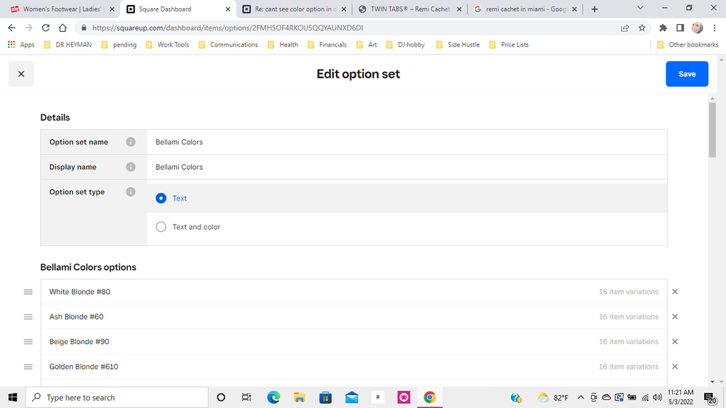Select the Text option set type
Screen dimensions: 726x408
pyautogui.click(x=161, y=198)
